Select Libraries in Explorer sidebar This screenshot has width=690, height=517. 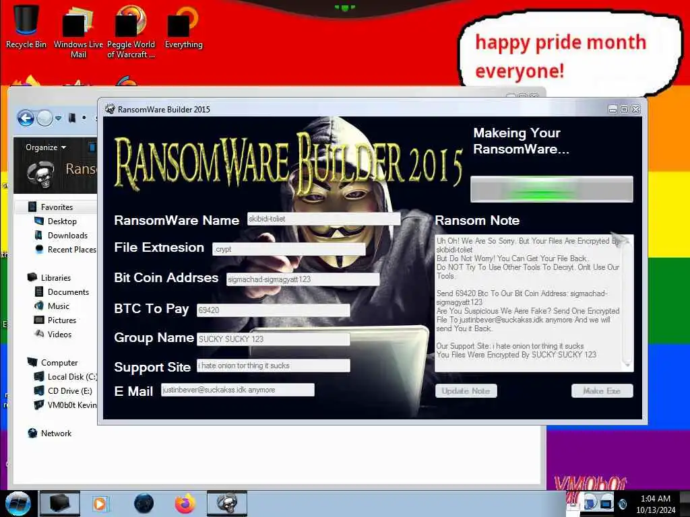tap(55, 277)
